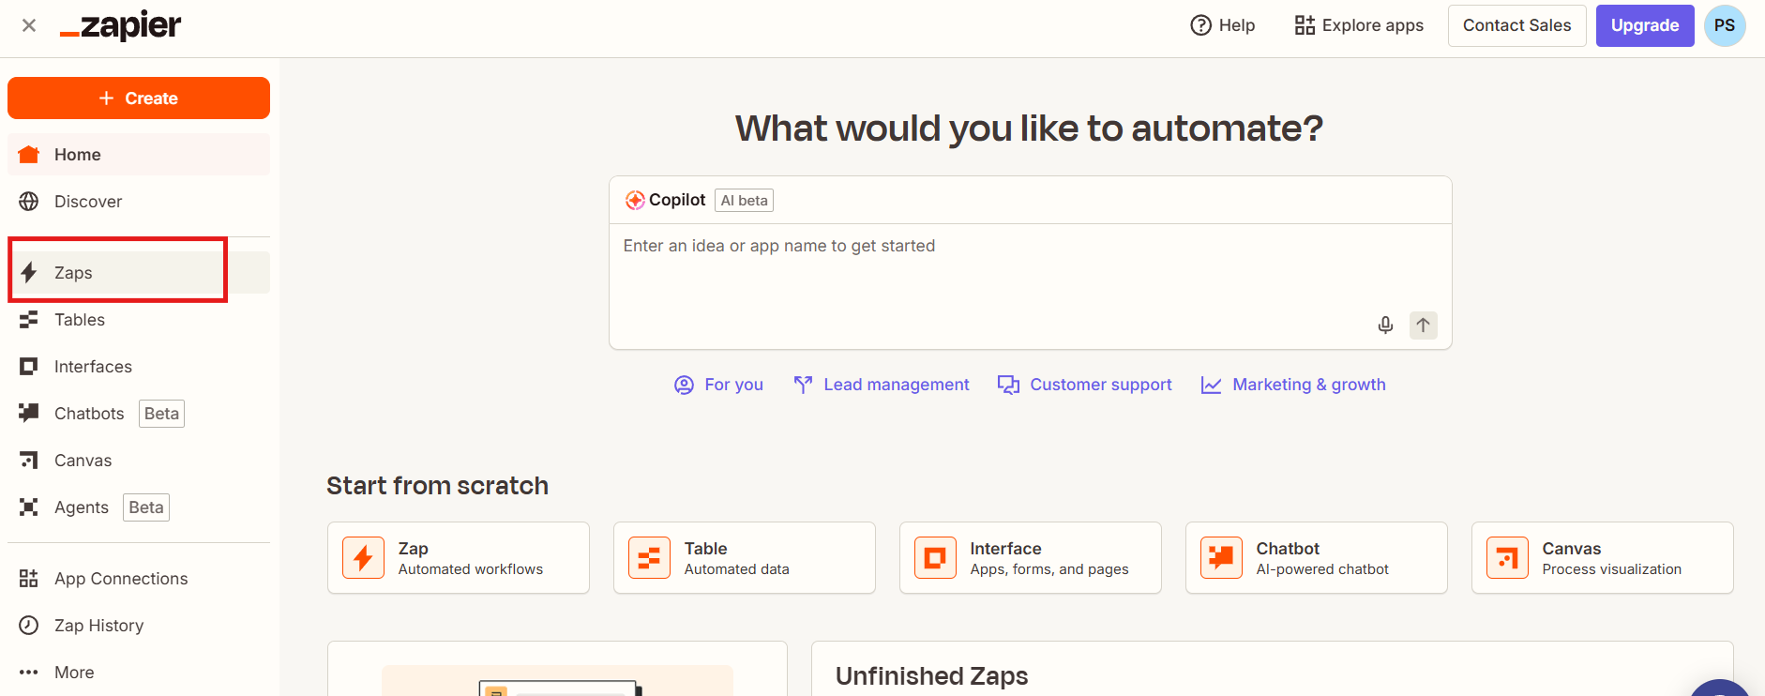Open Interfaces in the sidebar
1765x696 pixels.
[139, 367]
